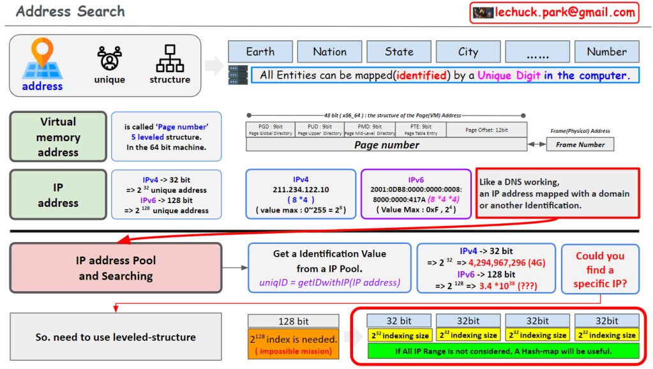Click the structure hierarchy icon
653x369 pixels.
coord(169,58)
